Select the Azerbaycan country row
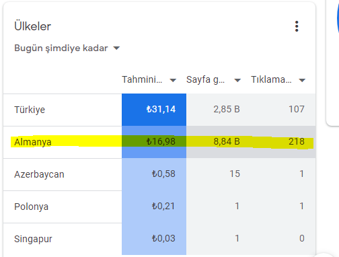The width and height of the screenshot is (339, 257). (159, 174)
